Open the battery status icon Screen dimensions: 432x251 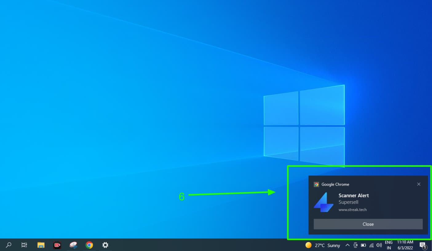(x=363, y=245)
